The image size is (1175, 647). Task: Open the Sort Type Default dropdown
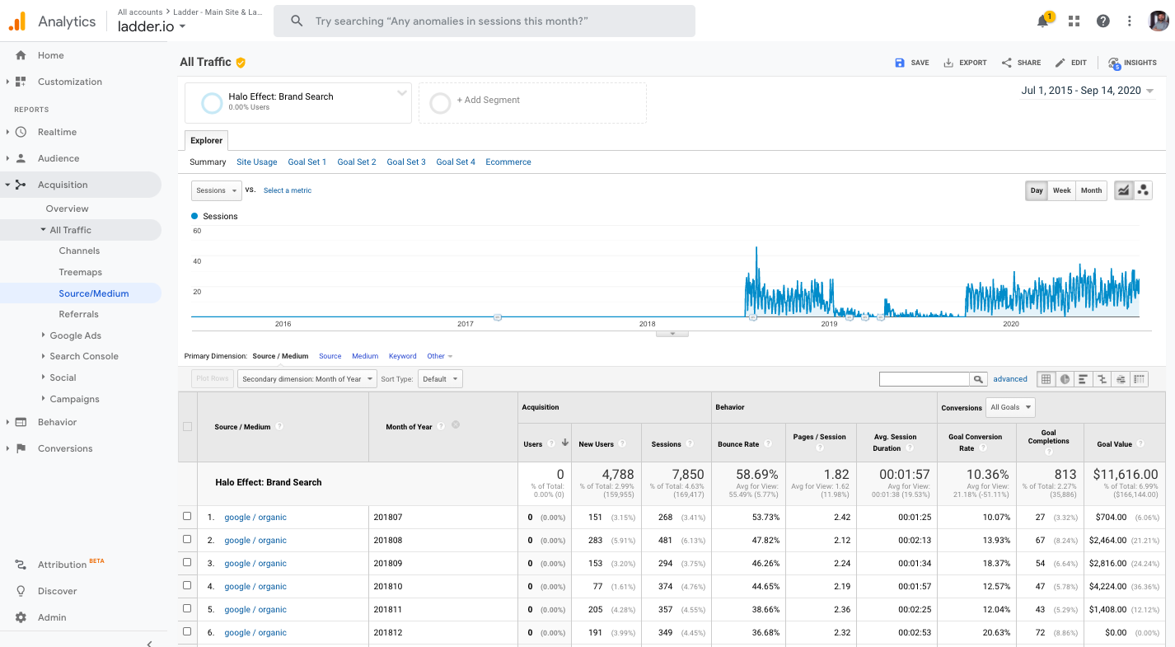click(x=440, y=379)
